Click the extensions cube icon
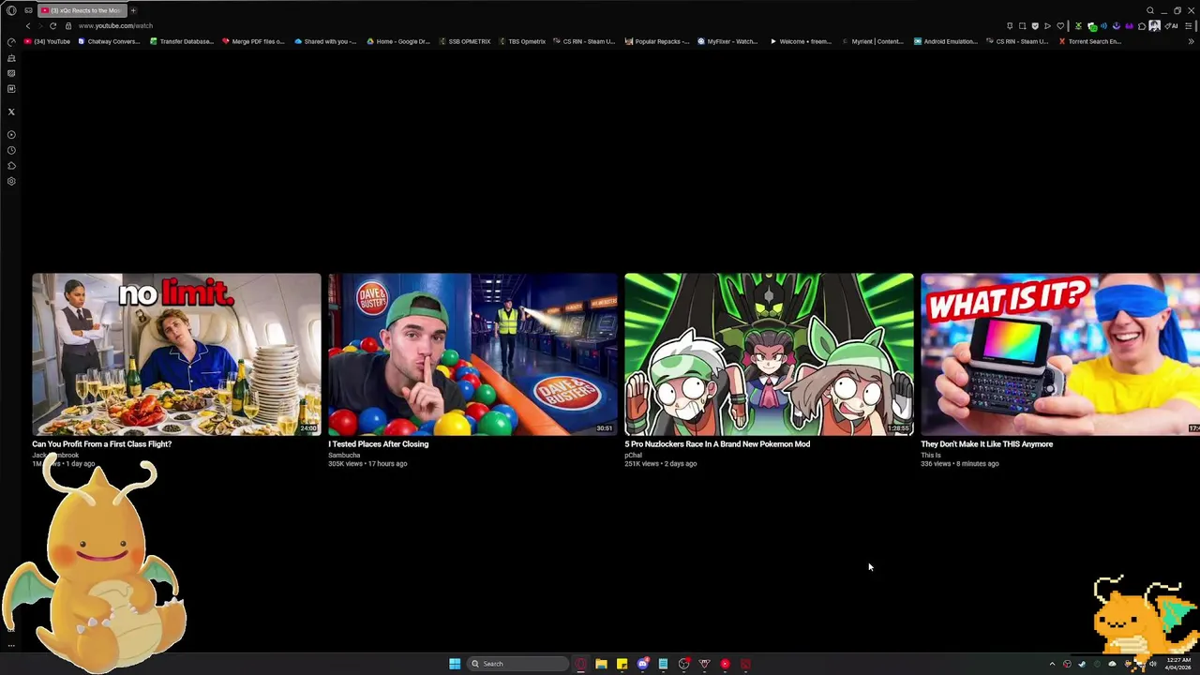 tap(1142, 26)
